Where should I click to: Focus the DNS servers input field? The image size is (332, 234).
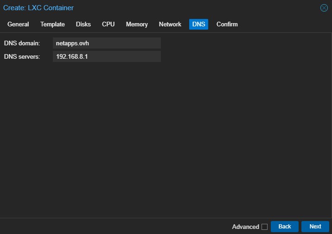[x=107, y=56]
